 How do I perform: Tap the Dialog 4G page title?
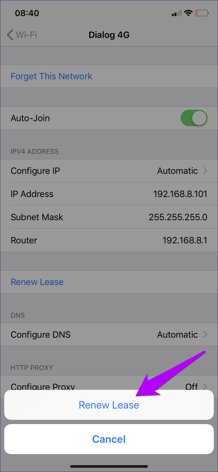click(109, 35)
